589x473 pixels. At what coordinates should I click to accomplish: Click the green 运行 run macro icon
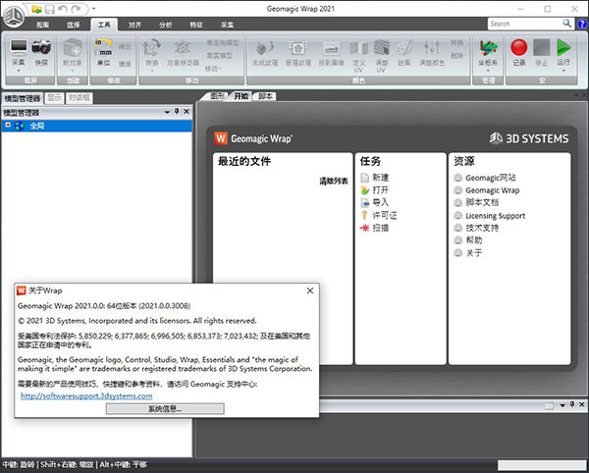(x=563, y=46)
